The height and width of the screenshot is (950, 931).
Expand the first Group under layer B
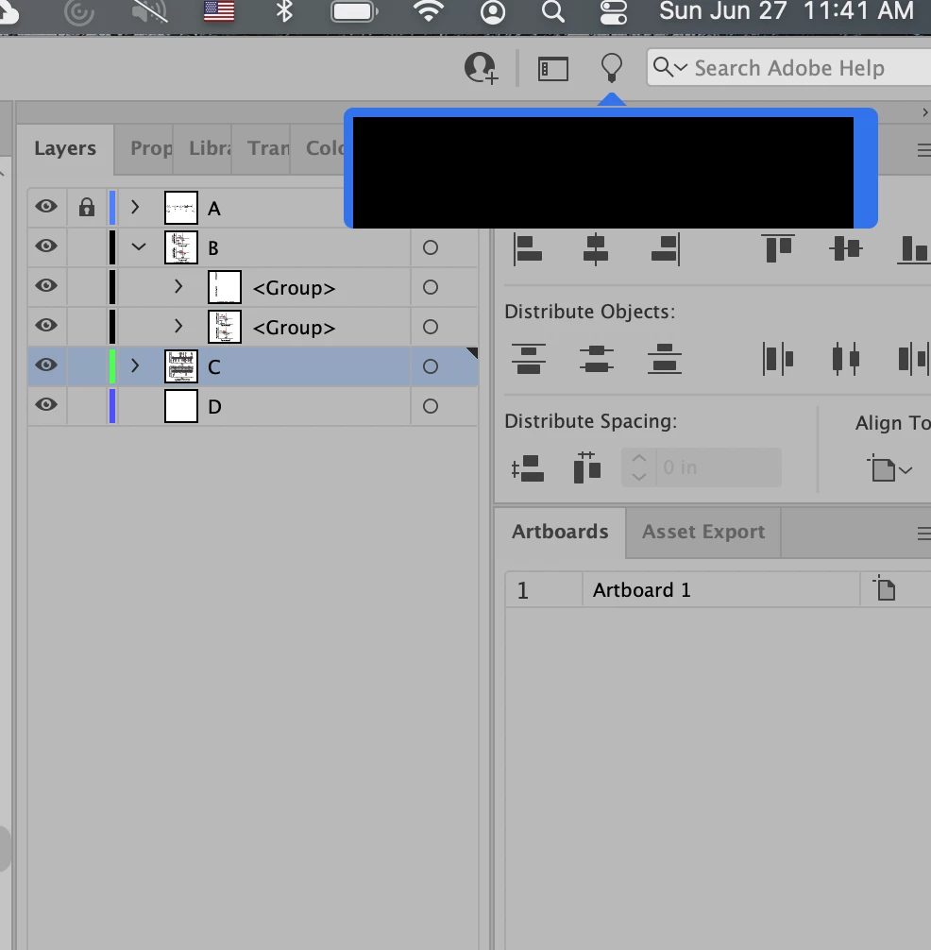178,286
